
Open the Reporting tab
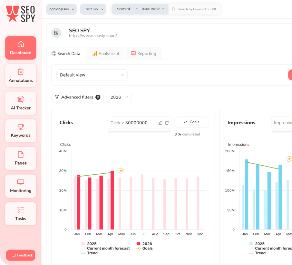(143, 54)
